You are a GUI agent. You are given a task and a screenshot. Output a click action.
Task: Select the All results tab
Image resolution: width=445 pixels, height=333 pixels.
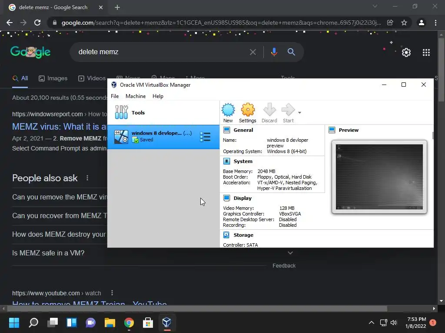point(20,78)
